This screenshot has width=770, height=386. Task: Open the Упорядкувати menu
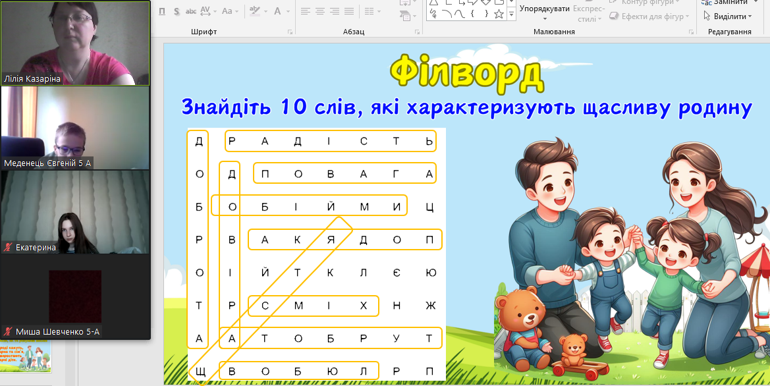(545, 13)
